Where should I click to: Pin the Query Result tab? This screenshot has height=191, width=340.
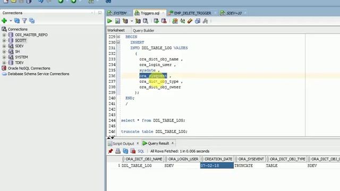tap(110, 151)
